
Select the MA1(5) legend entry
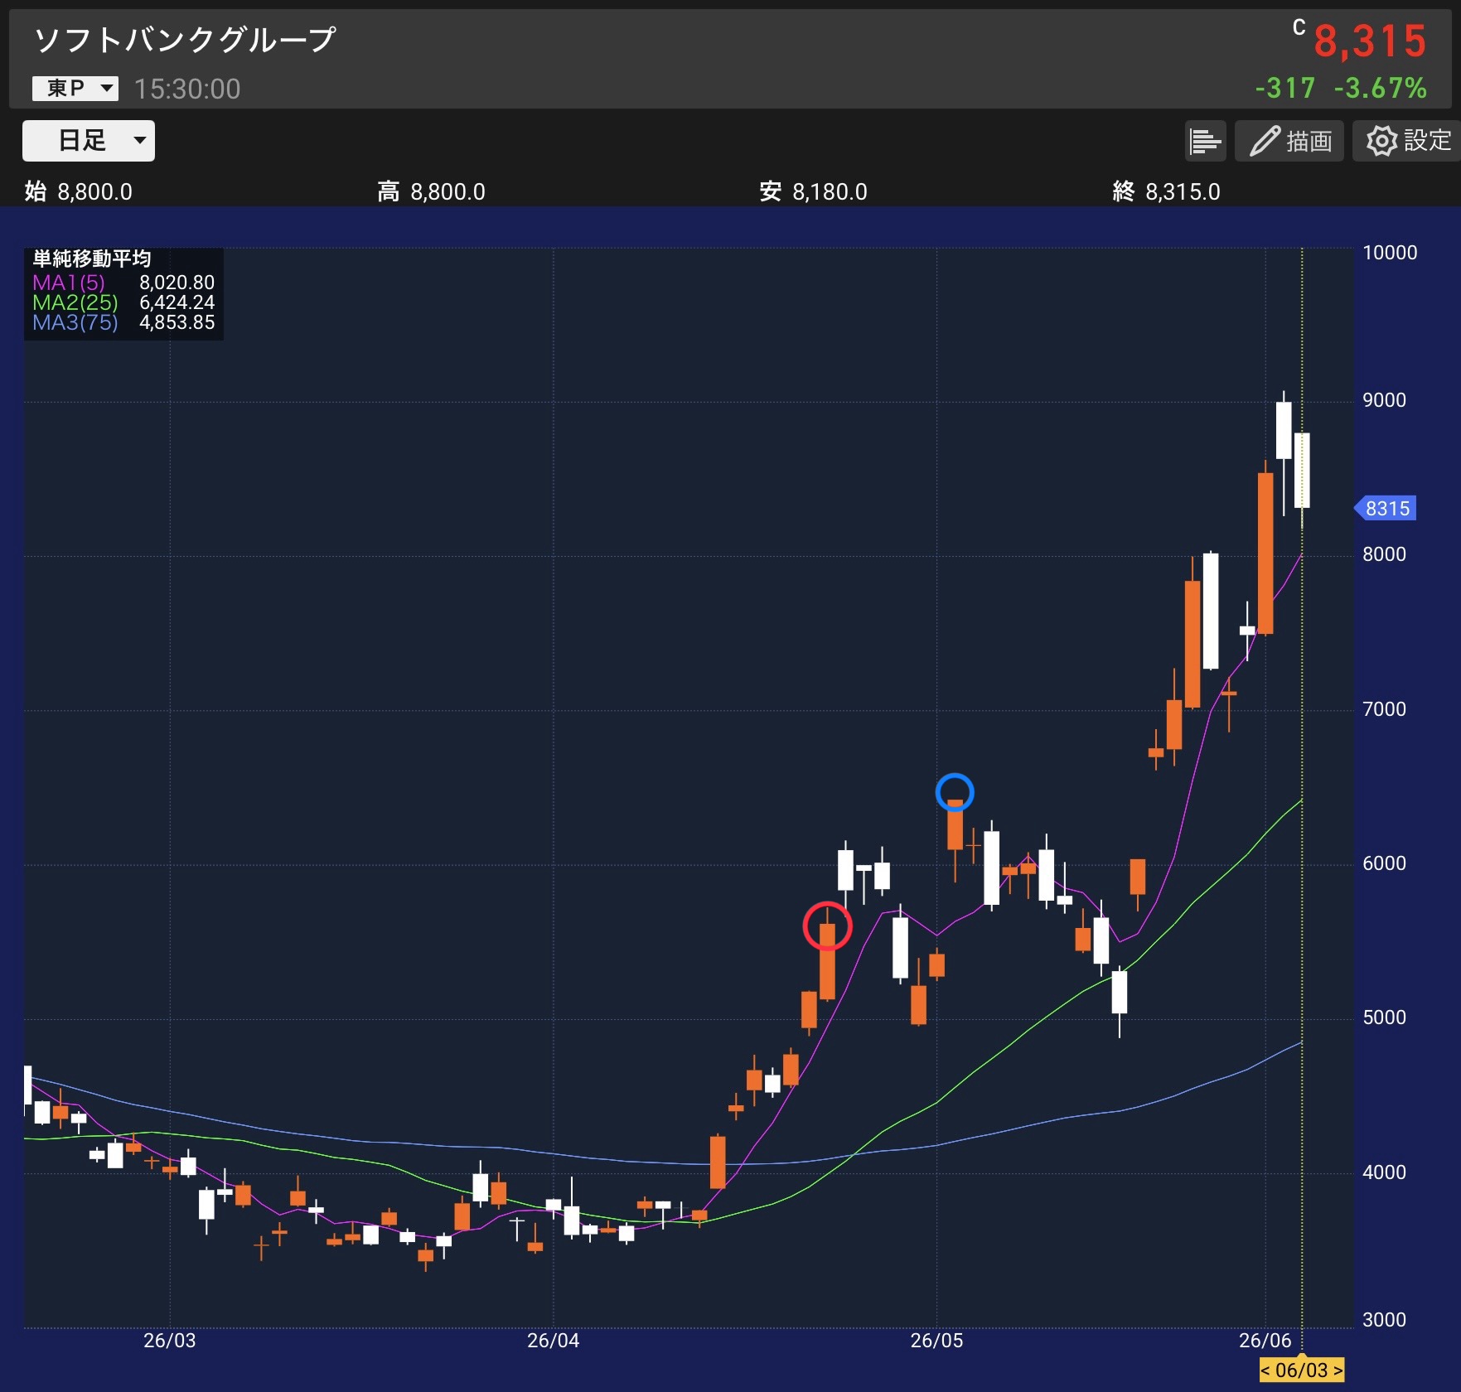pos(69,283)
